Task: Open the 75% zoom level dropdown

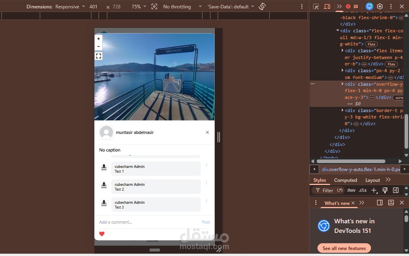Action: pyautogui.click(x=139, y=6)
